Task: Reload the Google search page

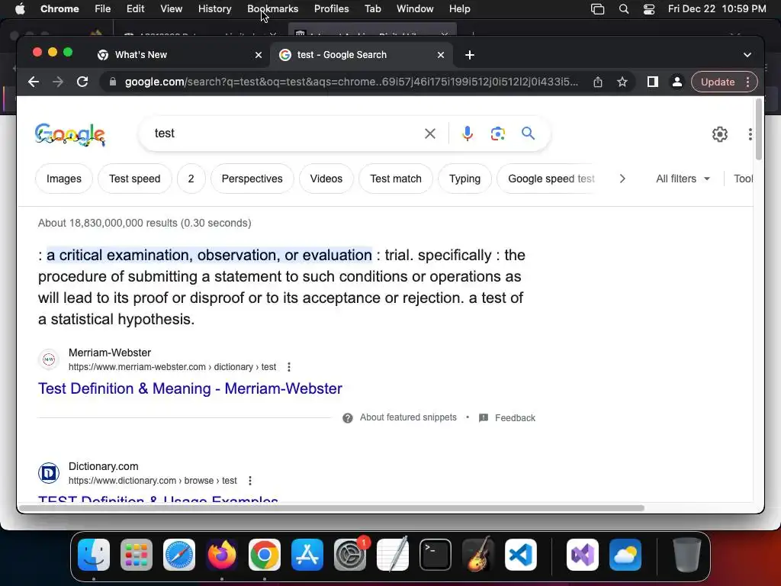Action: 82,82
